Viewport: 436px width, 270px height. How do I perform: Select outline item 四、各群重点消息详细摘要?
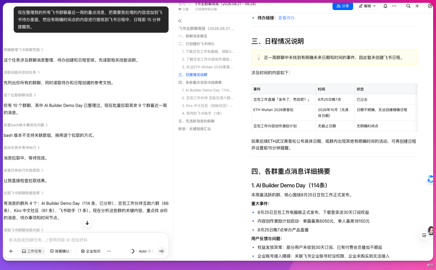pyautogui.click(x=200, y=83)
